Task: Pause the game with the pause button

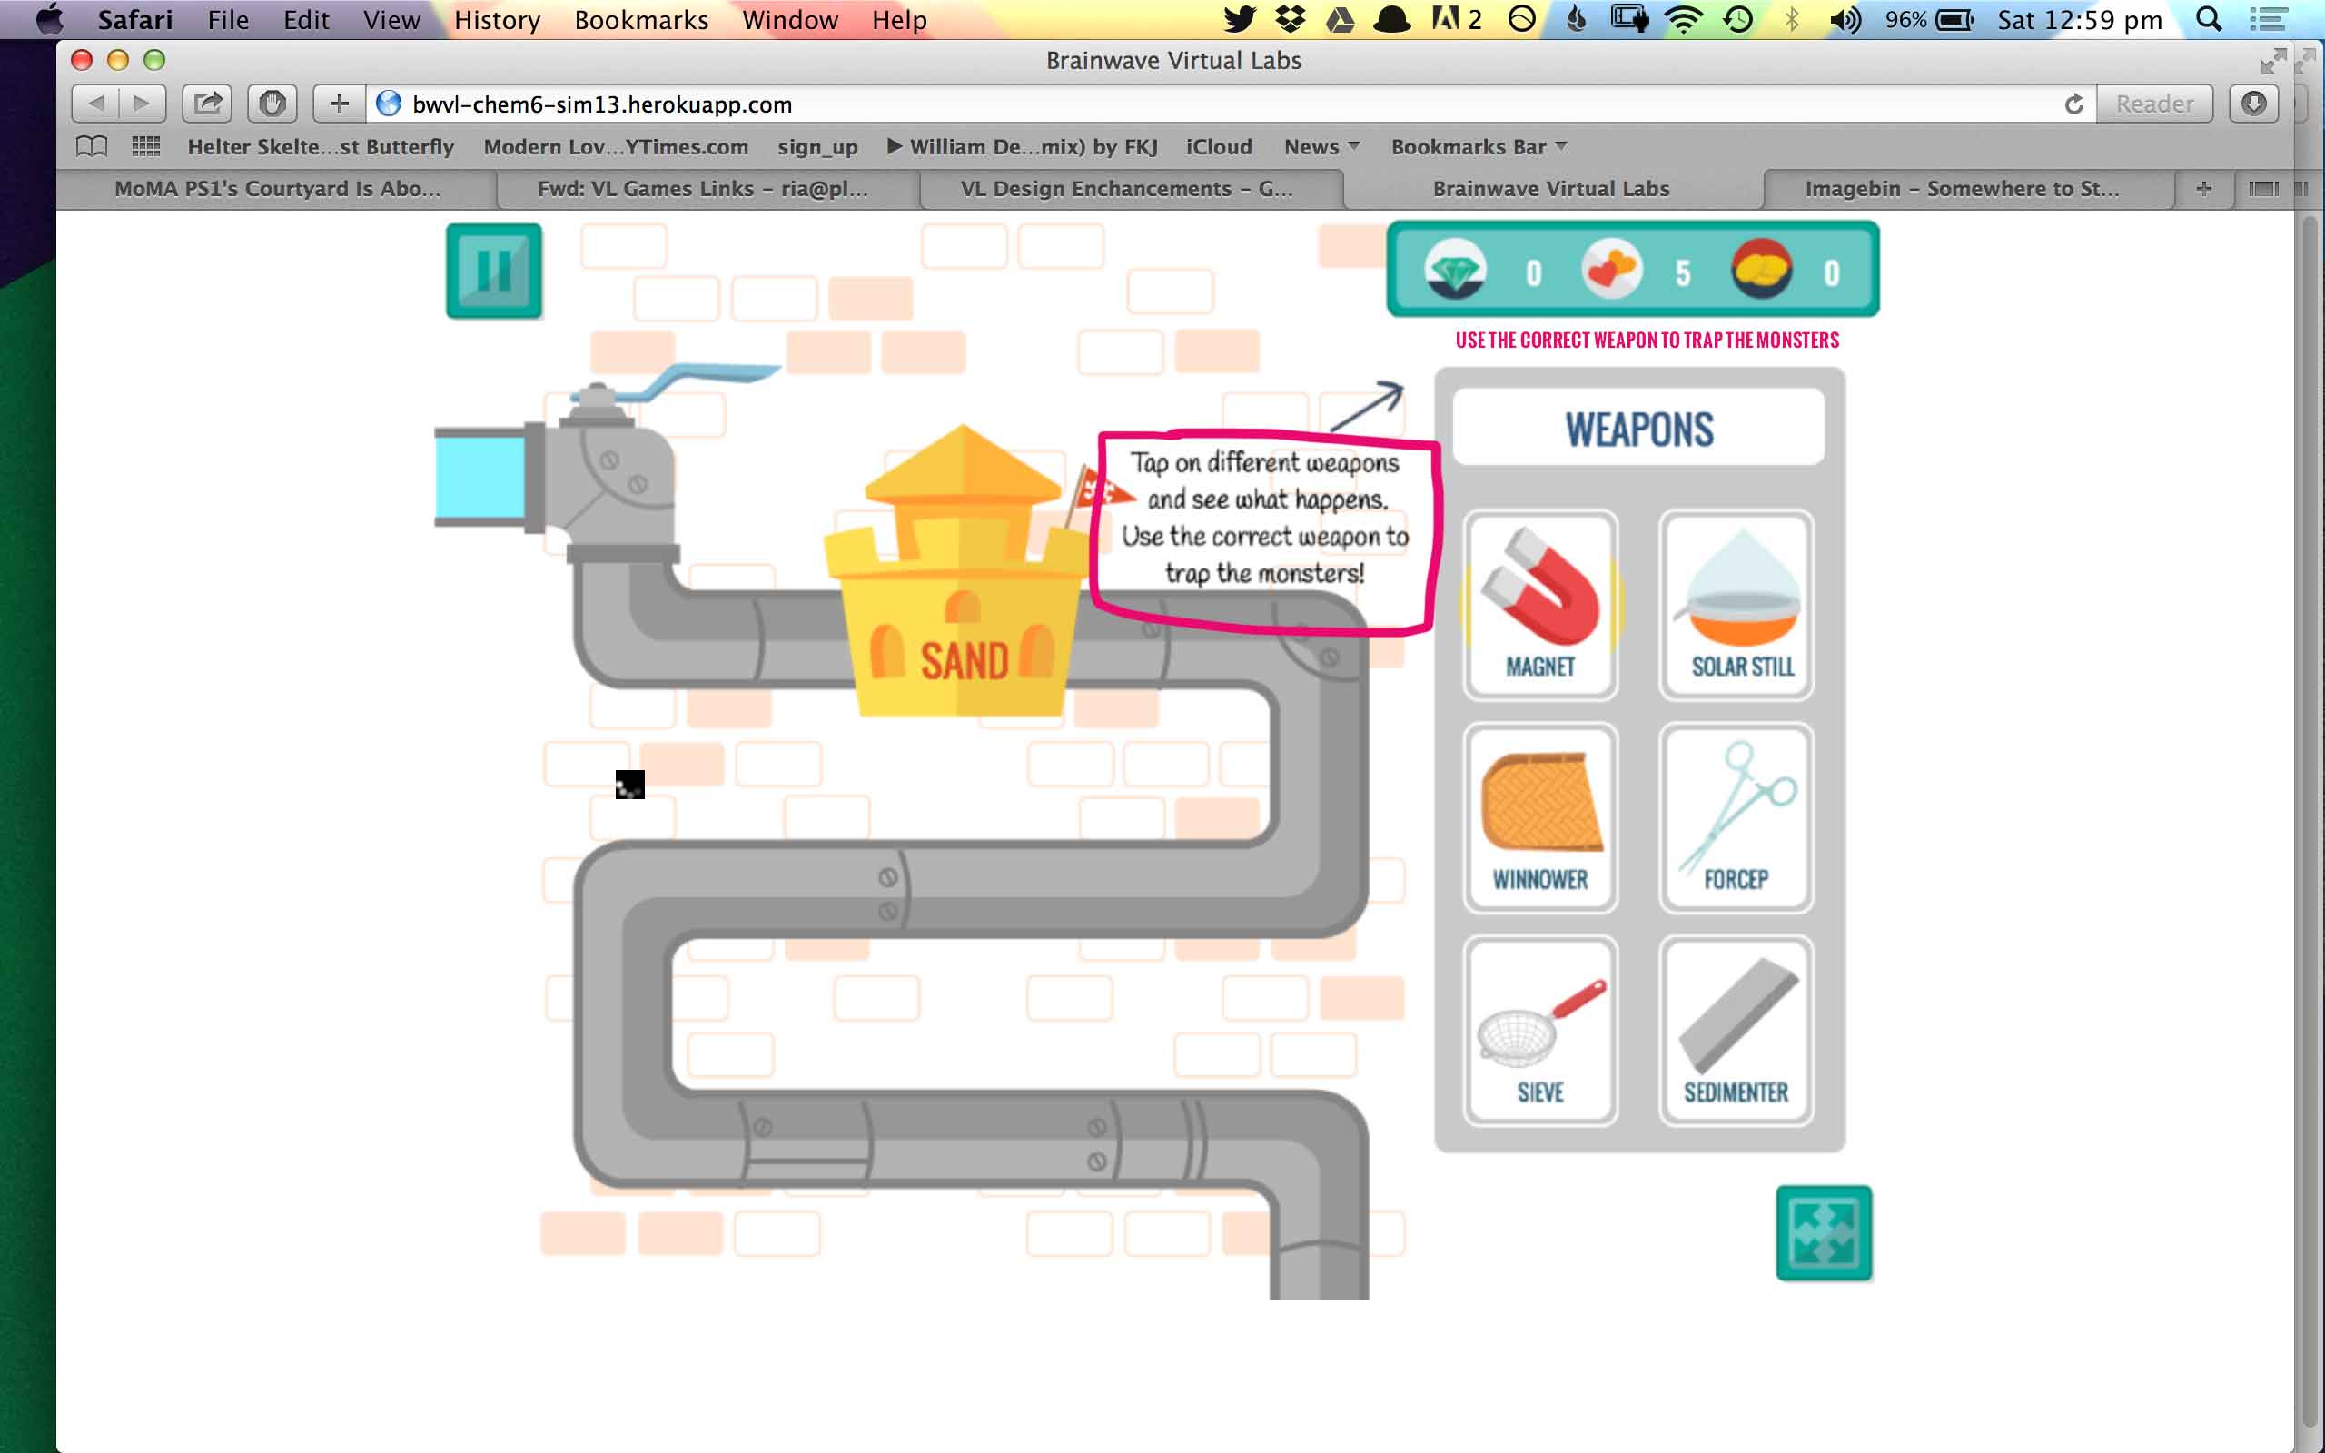Action: coord(494,271)
